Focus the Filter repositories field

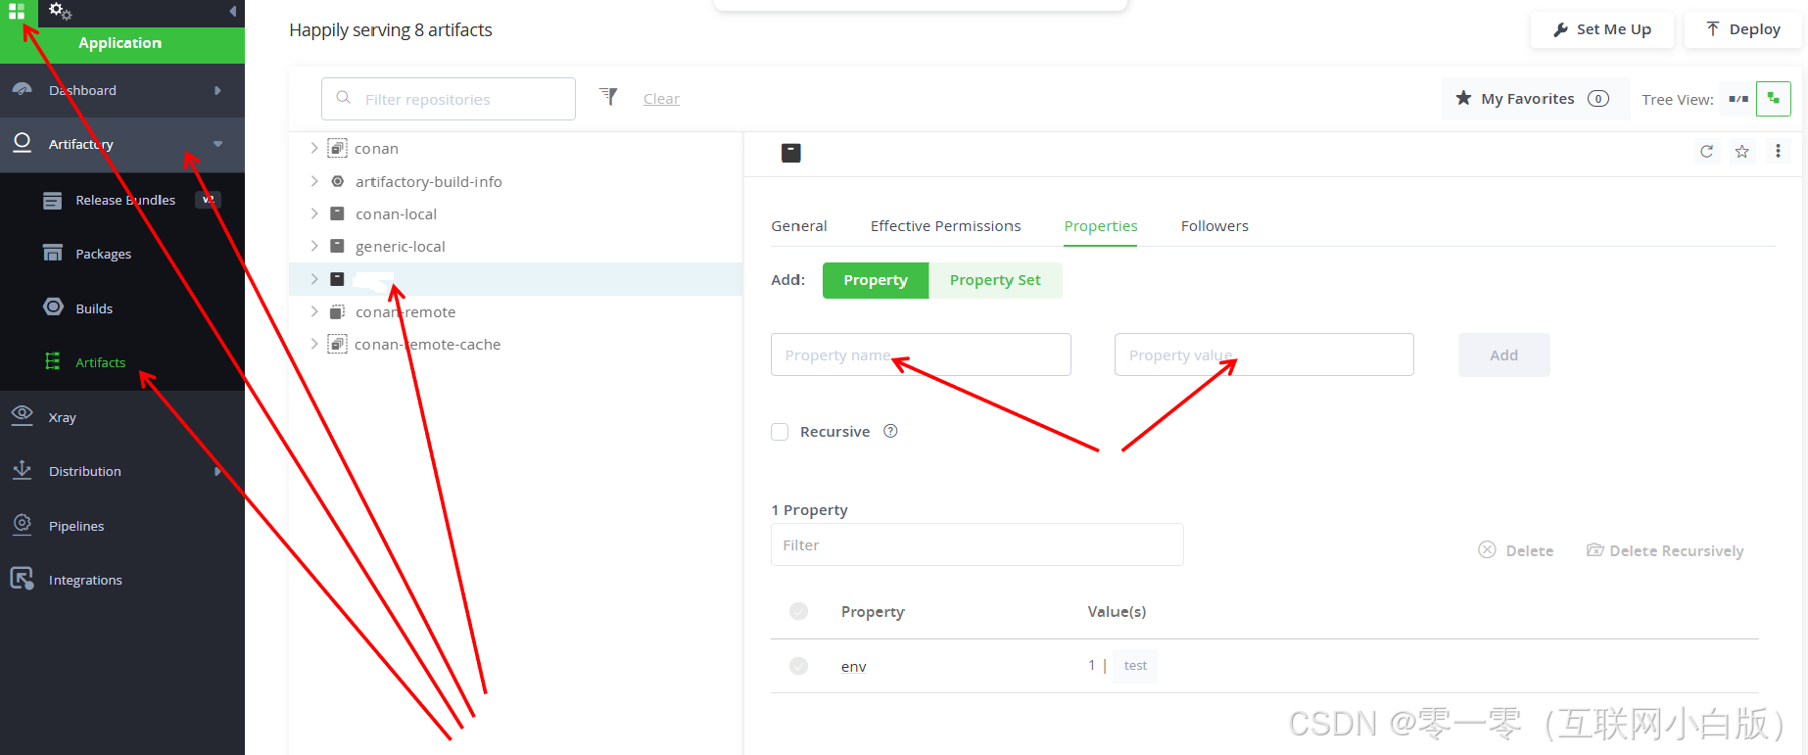point(449,99)
